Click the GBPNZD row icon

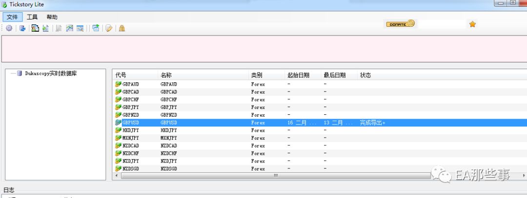pos(118,115)
